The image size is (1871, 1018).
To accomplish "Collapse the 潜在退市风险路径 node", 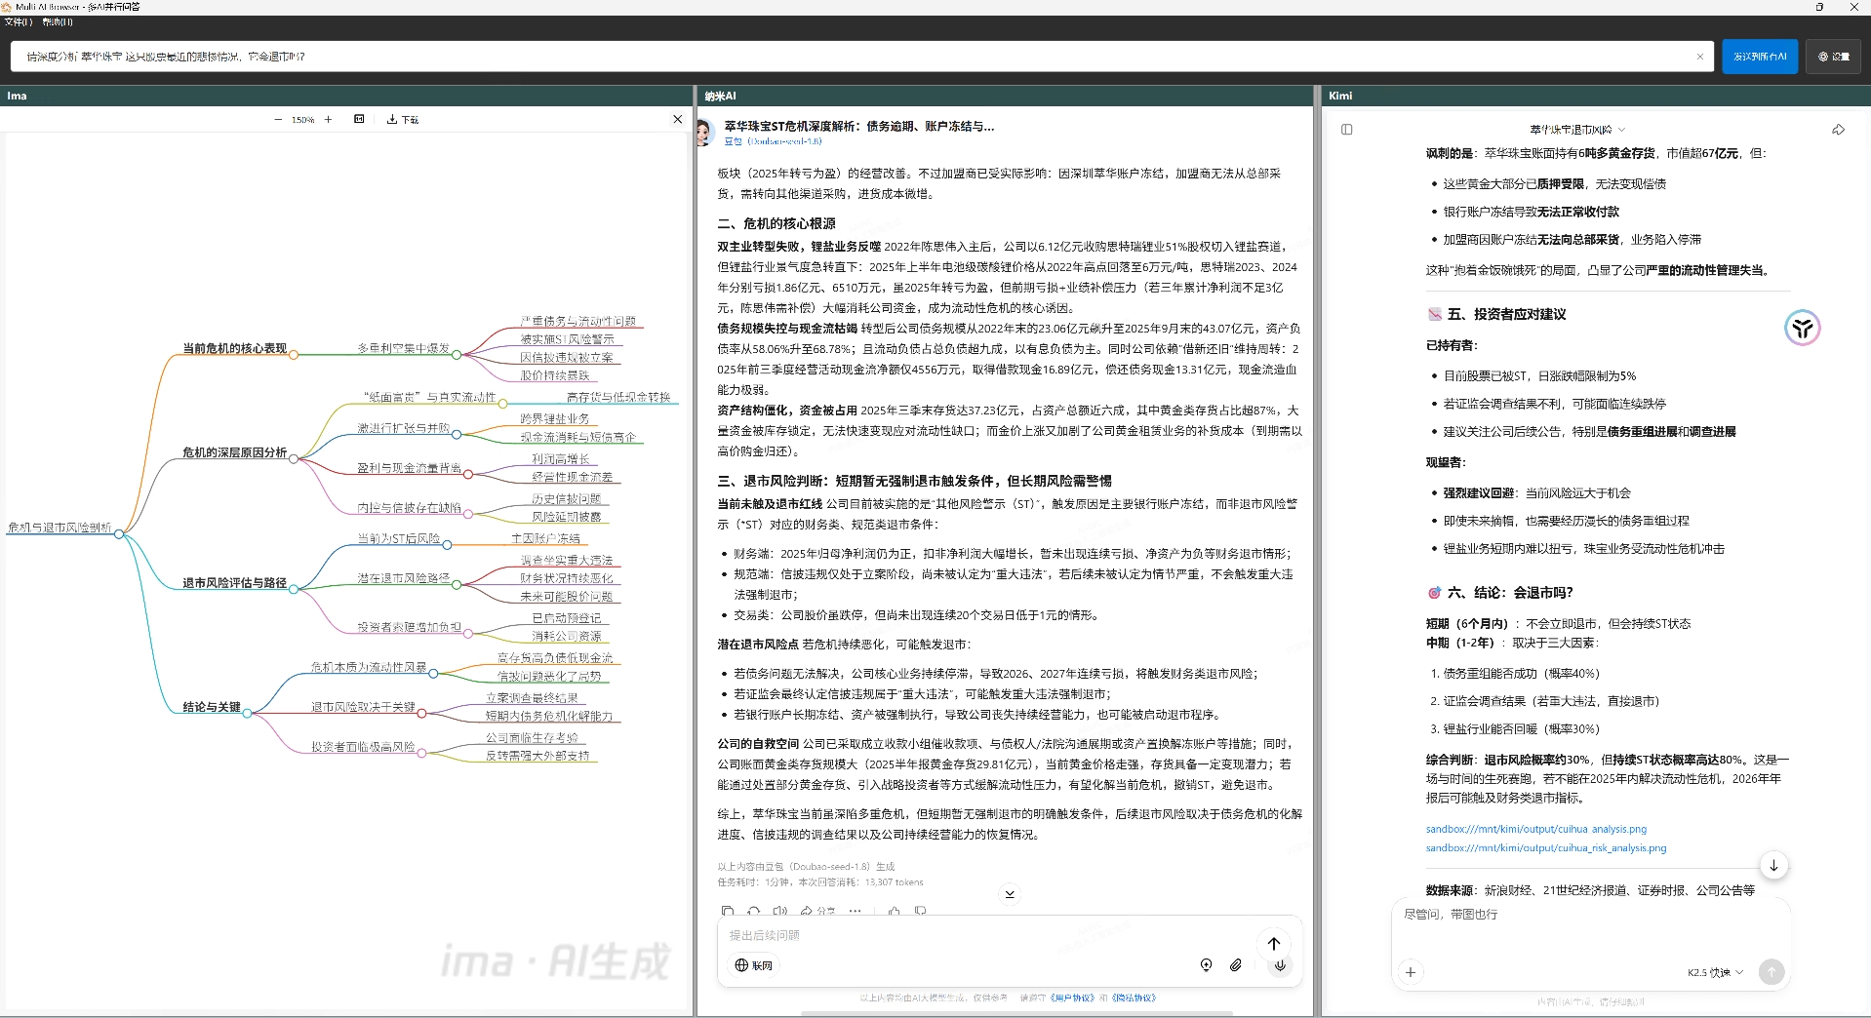I will [x=456, y=583].
